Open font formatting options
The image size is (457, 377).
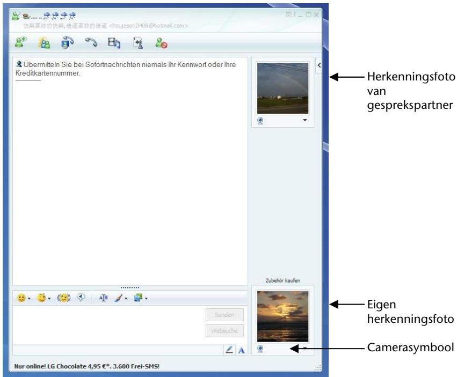click(104, 298)
